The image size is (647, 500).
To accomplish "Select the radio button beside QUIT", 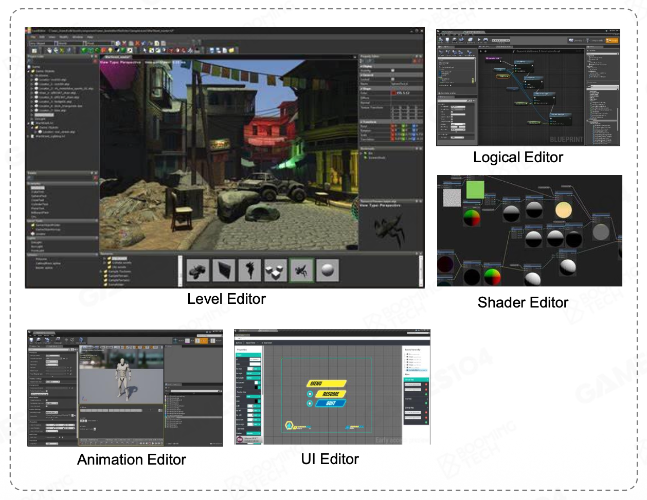I will [x=310, y=403].
